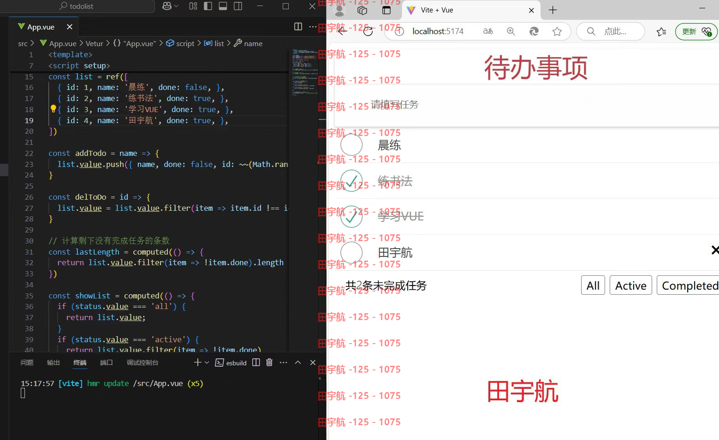Toggle the primary side bar visibility
Image resolution: width=719 pixels, height=440 pixels.
(208, 6)
